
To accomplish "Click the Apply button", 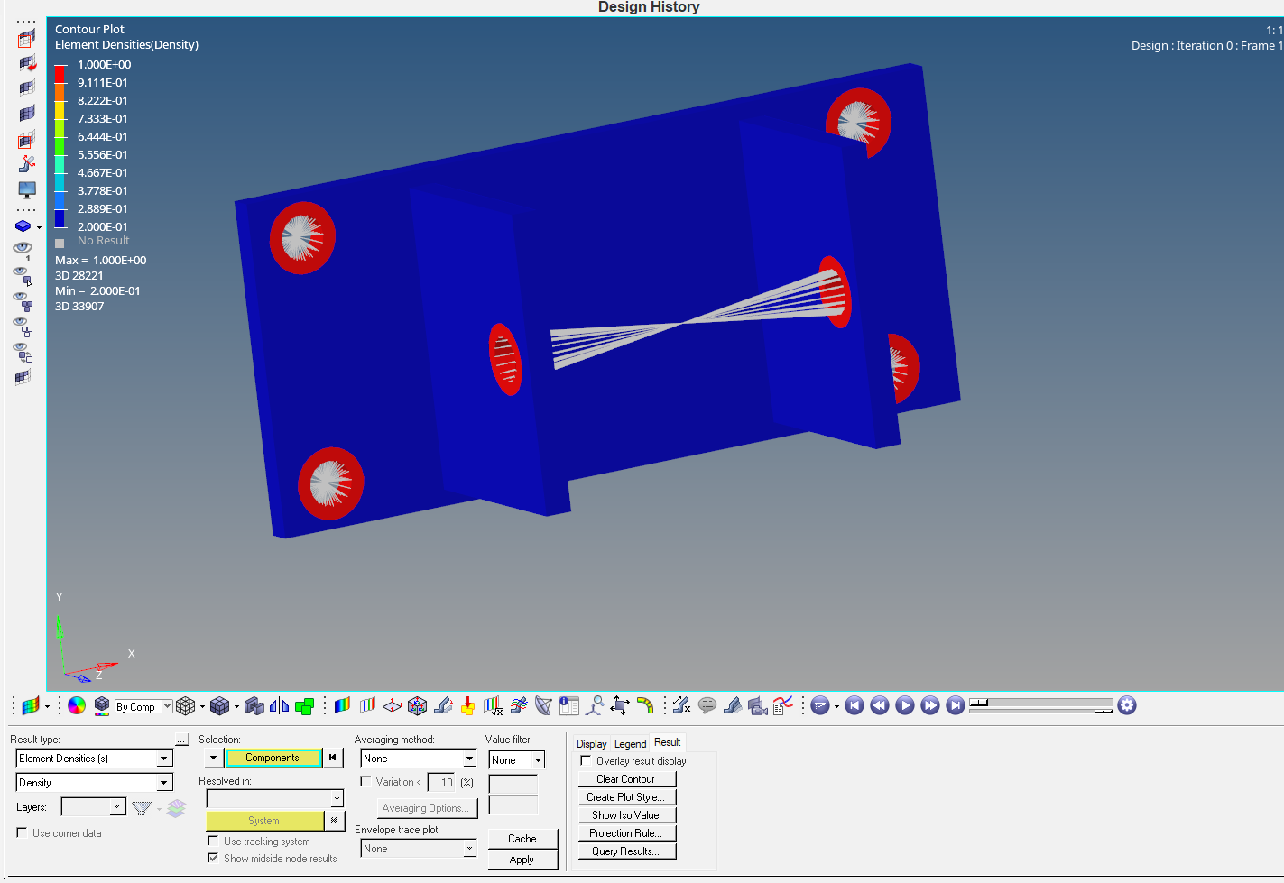I will click(522, 860).
